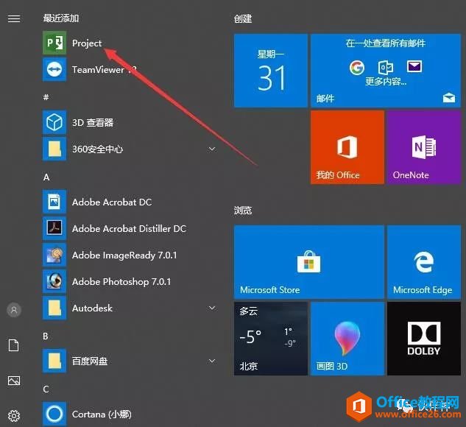Click the 百度网盘 folder icon
This screenshot has height=427, width=466.
point(54,361)
